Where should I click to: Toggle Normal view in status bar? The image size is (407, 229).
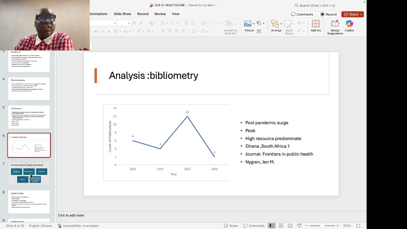(x=272, y=226)
